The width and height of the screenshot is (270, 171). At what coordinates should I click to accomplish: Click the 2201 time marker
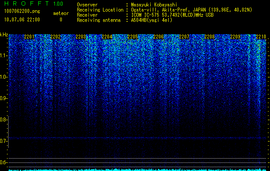29,36
